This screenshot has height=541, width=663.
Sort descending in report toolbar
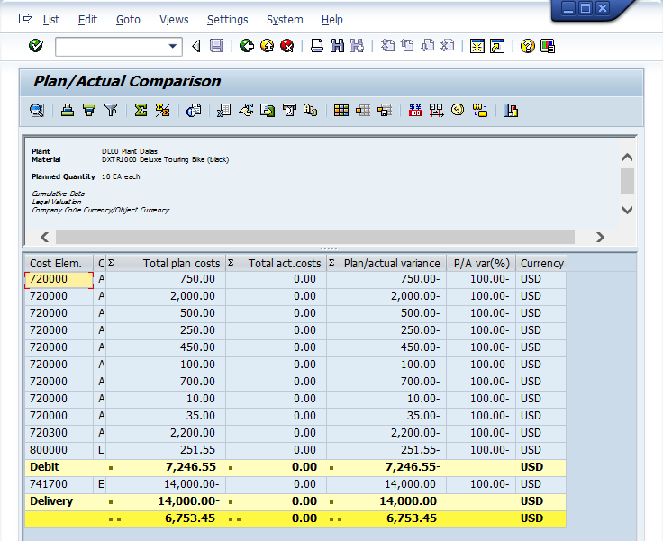coord(89,111)
